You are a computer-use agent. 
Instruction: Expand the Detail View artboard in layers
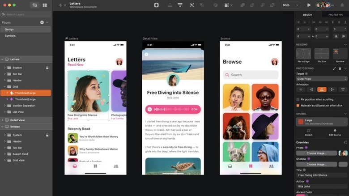point(2,120)
